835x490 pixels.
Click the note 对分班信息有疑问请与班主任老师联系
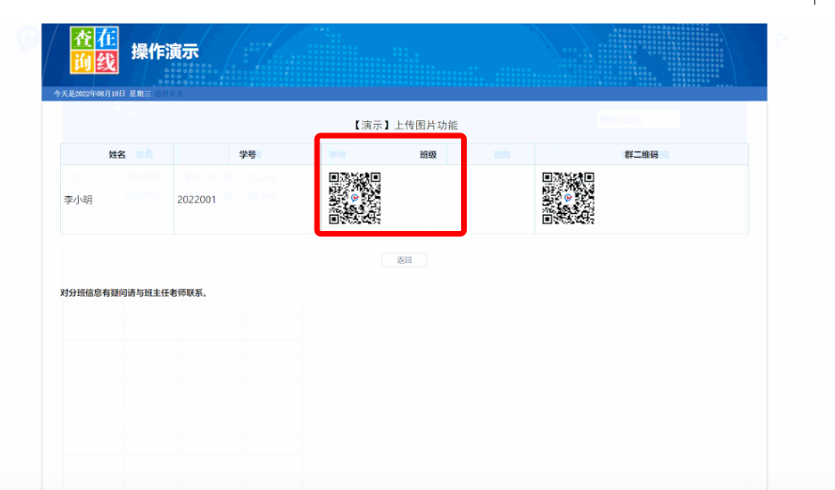tap(133, 293)
